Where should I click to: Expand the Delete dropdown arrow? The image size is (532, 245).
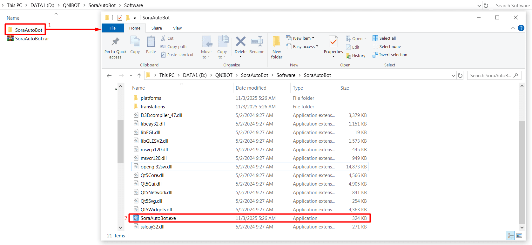coord(240,57)
